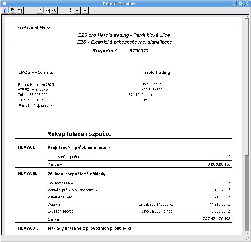Click the resize grip in bottom-right corner
Image resolution: width=251 pixels, height=242 pixels.
click(248, 239)
